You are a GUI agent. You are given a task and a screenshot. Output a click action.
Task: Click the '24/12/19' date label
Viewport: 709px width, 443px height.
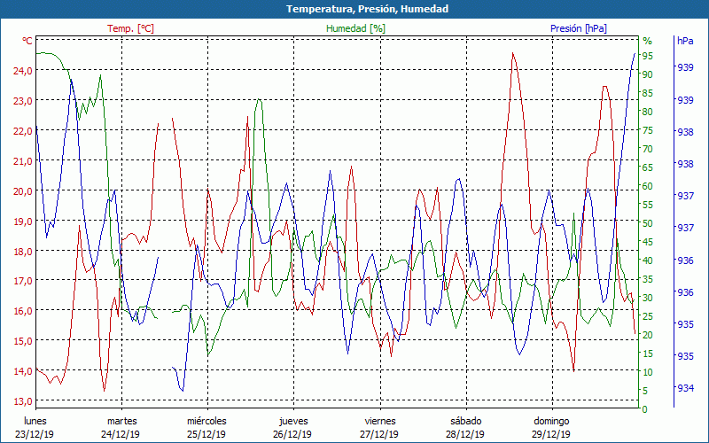[x=121, y=434]
